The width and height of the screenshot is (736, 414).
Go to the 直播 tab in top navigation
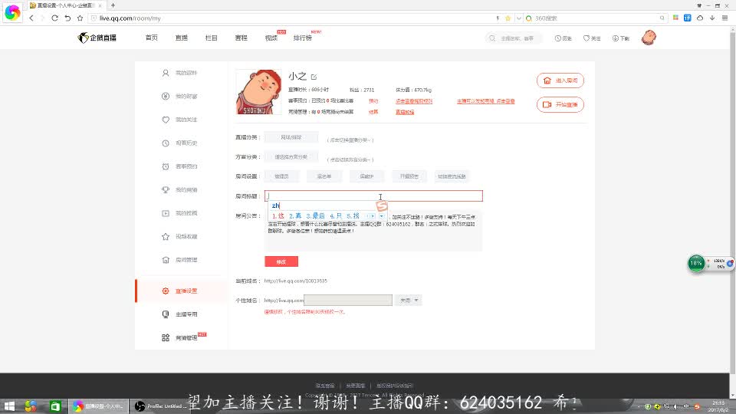pos(181,38)
